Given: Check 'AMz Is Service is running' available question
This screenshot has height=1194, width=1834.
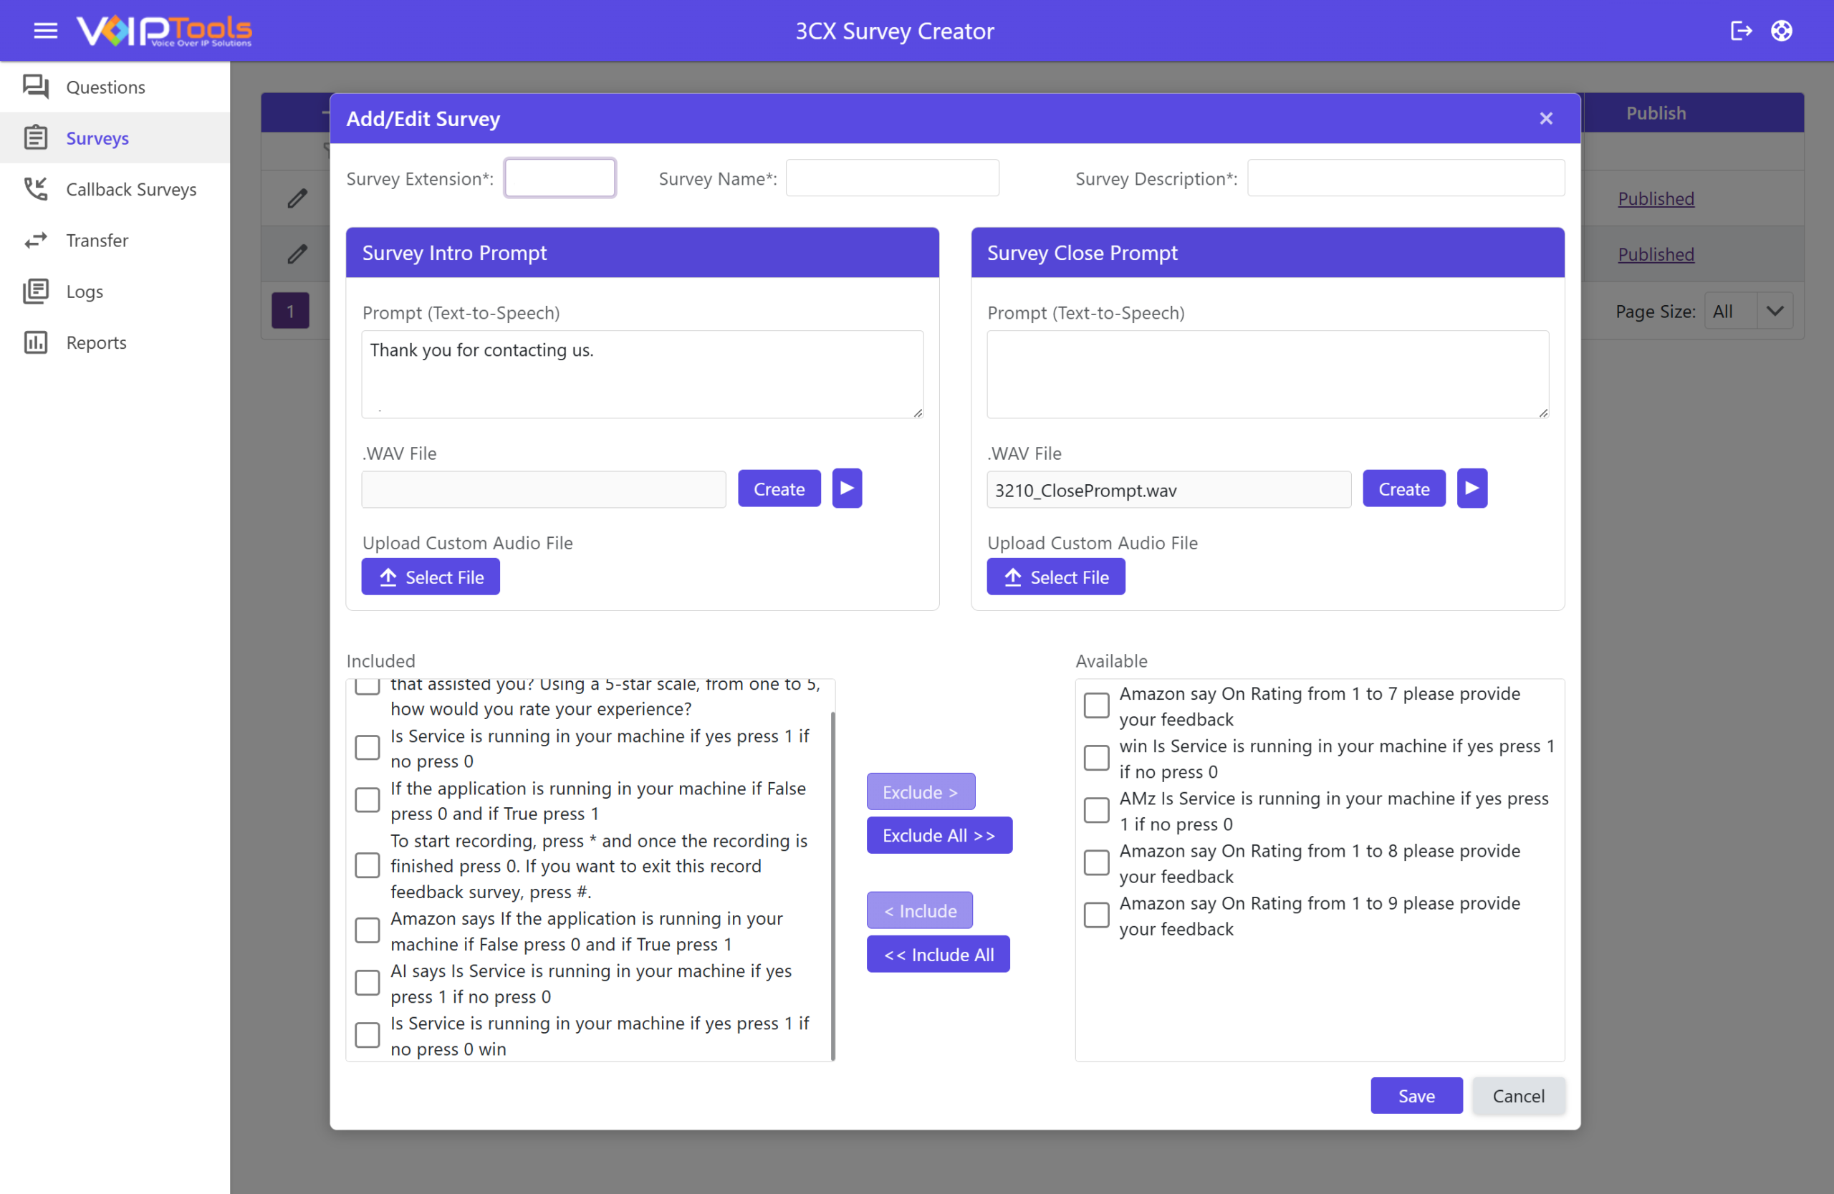Looking at the screenshot, I should click(x=1097, y=810).
